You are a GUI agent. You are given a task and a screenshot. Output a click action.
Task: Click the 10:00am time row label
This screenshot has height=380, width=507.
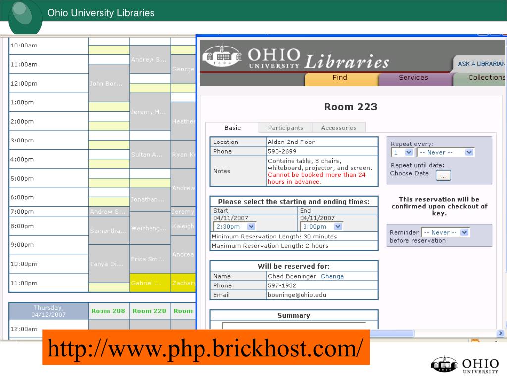coord(24,46)
